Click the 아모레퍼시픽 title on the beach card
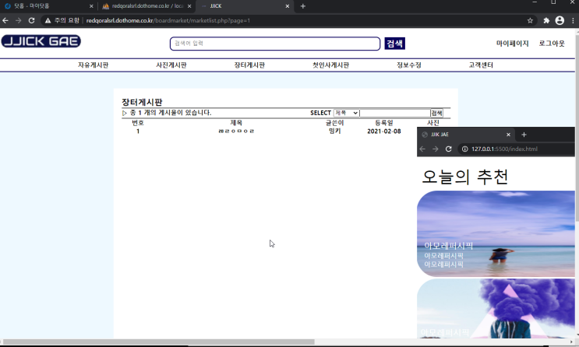This screenshot has width=579, height=347. (x=448, y=246)
